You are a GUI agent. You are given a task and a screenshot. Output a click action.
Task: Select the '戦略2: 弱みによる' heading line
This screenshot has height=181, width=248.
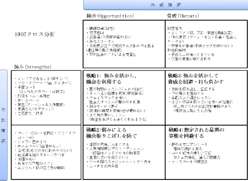(x=106, y=130)
